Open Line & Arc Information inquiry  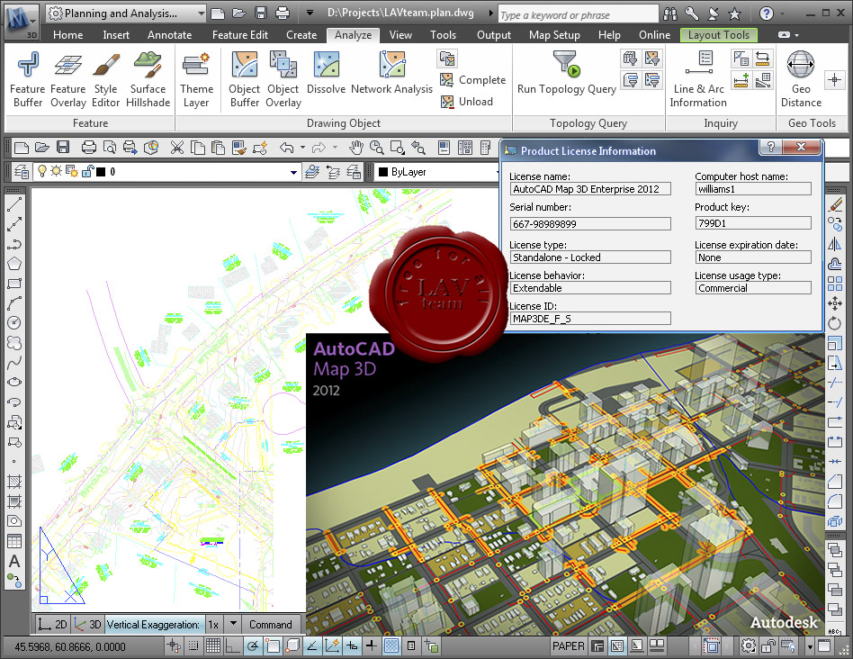coord(698,79)
